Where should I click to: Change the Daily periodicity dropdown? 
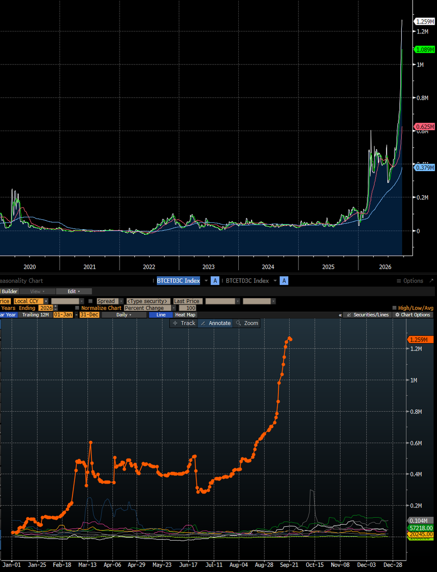pos(124,315)
